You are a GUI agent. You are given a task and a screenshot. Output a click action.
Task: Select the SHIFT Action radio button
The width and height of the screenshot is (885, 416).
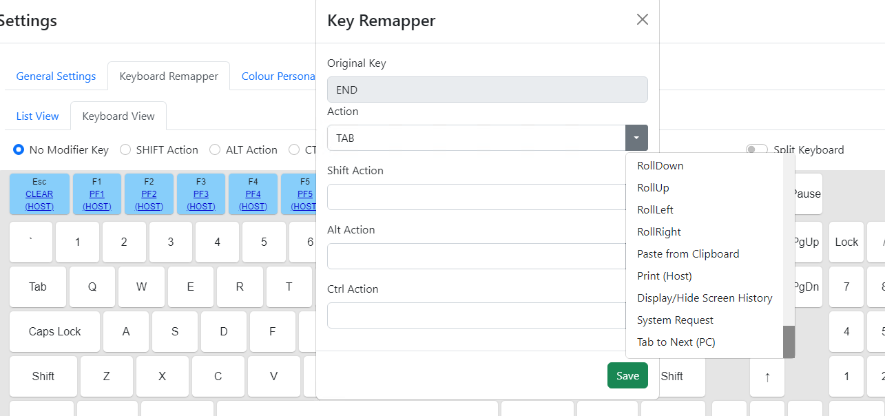click(x=125, y=149)
